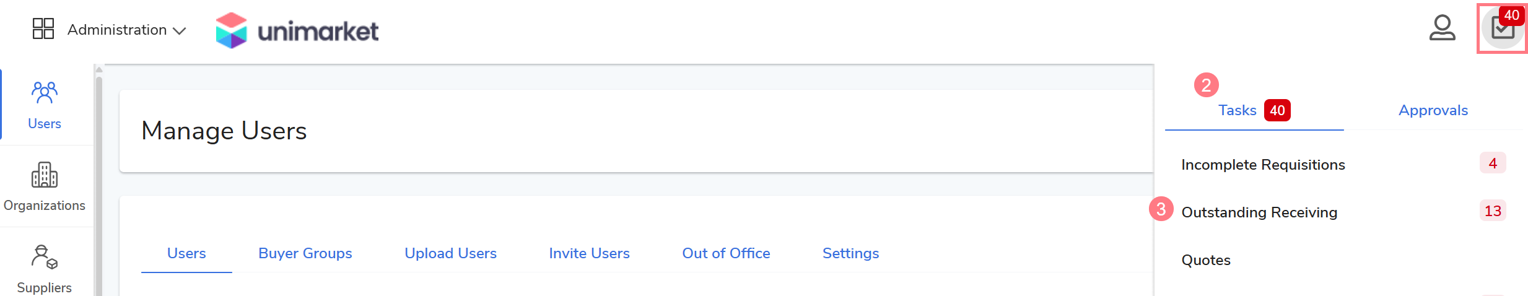Open the Buyer Groups tab
The height and width of the screenshot is (296, 1528).
(305, 253)
